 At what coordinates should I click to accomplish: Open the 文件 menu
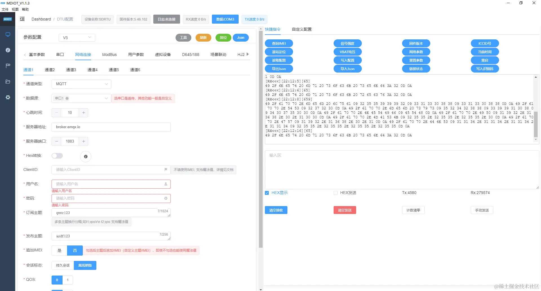point(5,9)
